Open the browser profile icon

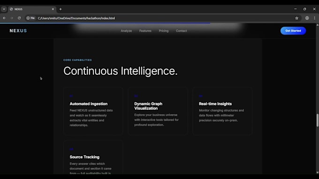click(x=307, y=18)
